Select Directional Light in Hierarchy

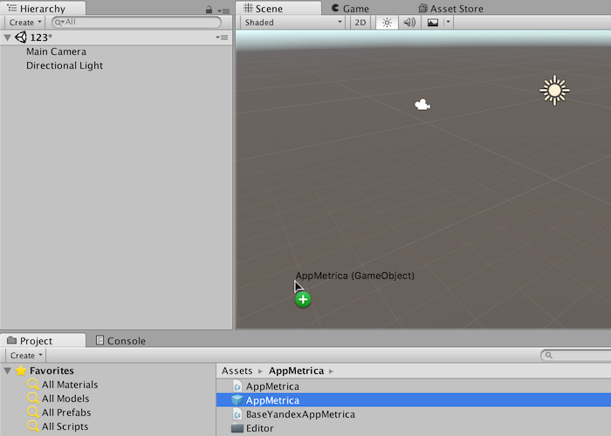(x=65, y=65)
